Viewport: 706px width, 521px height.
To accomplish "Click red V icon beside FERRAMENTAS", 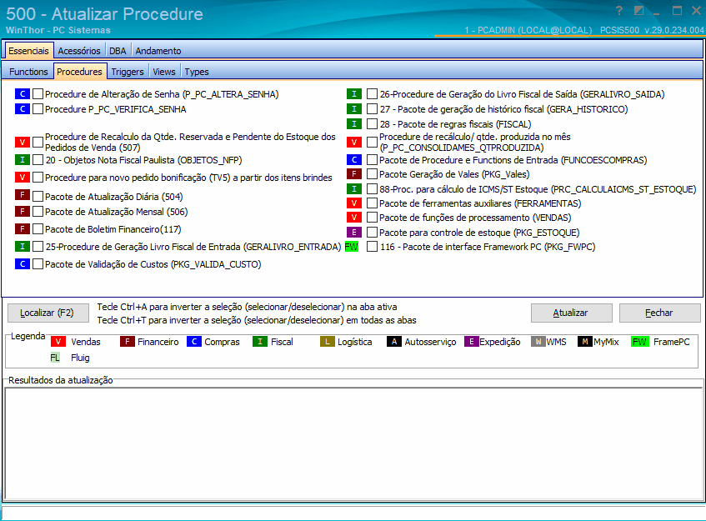I will [x=354, y=203].
